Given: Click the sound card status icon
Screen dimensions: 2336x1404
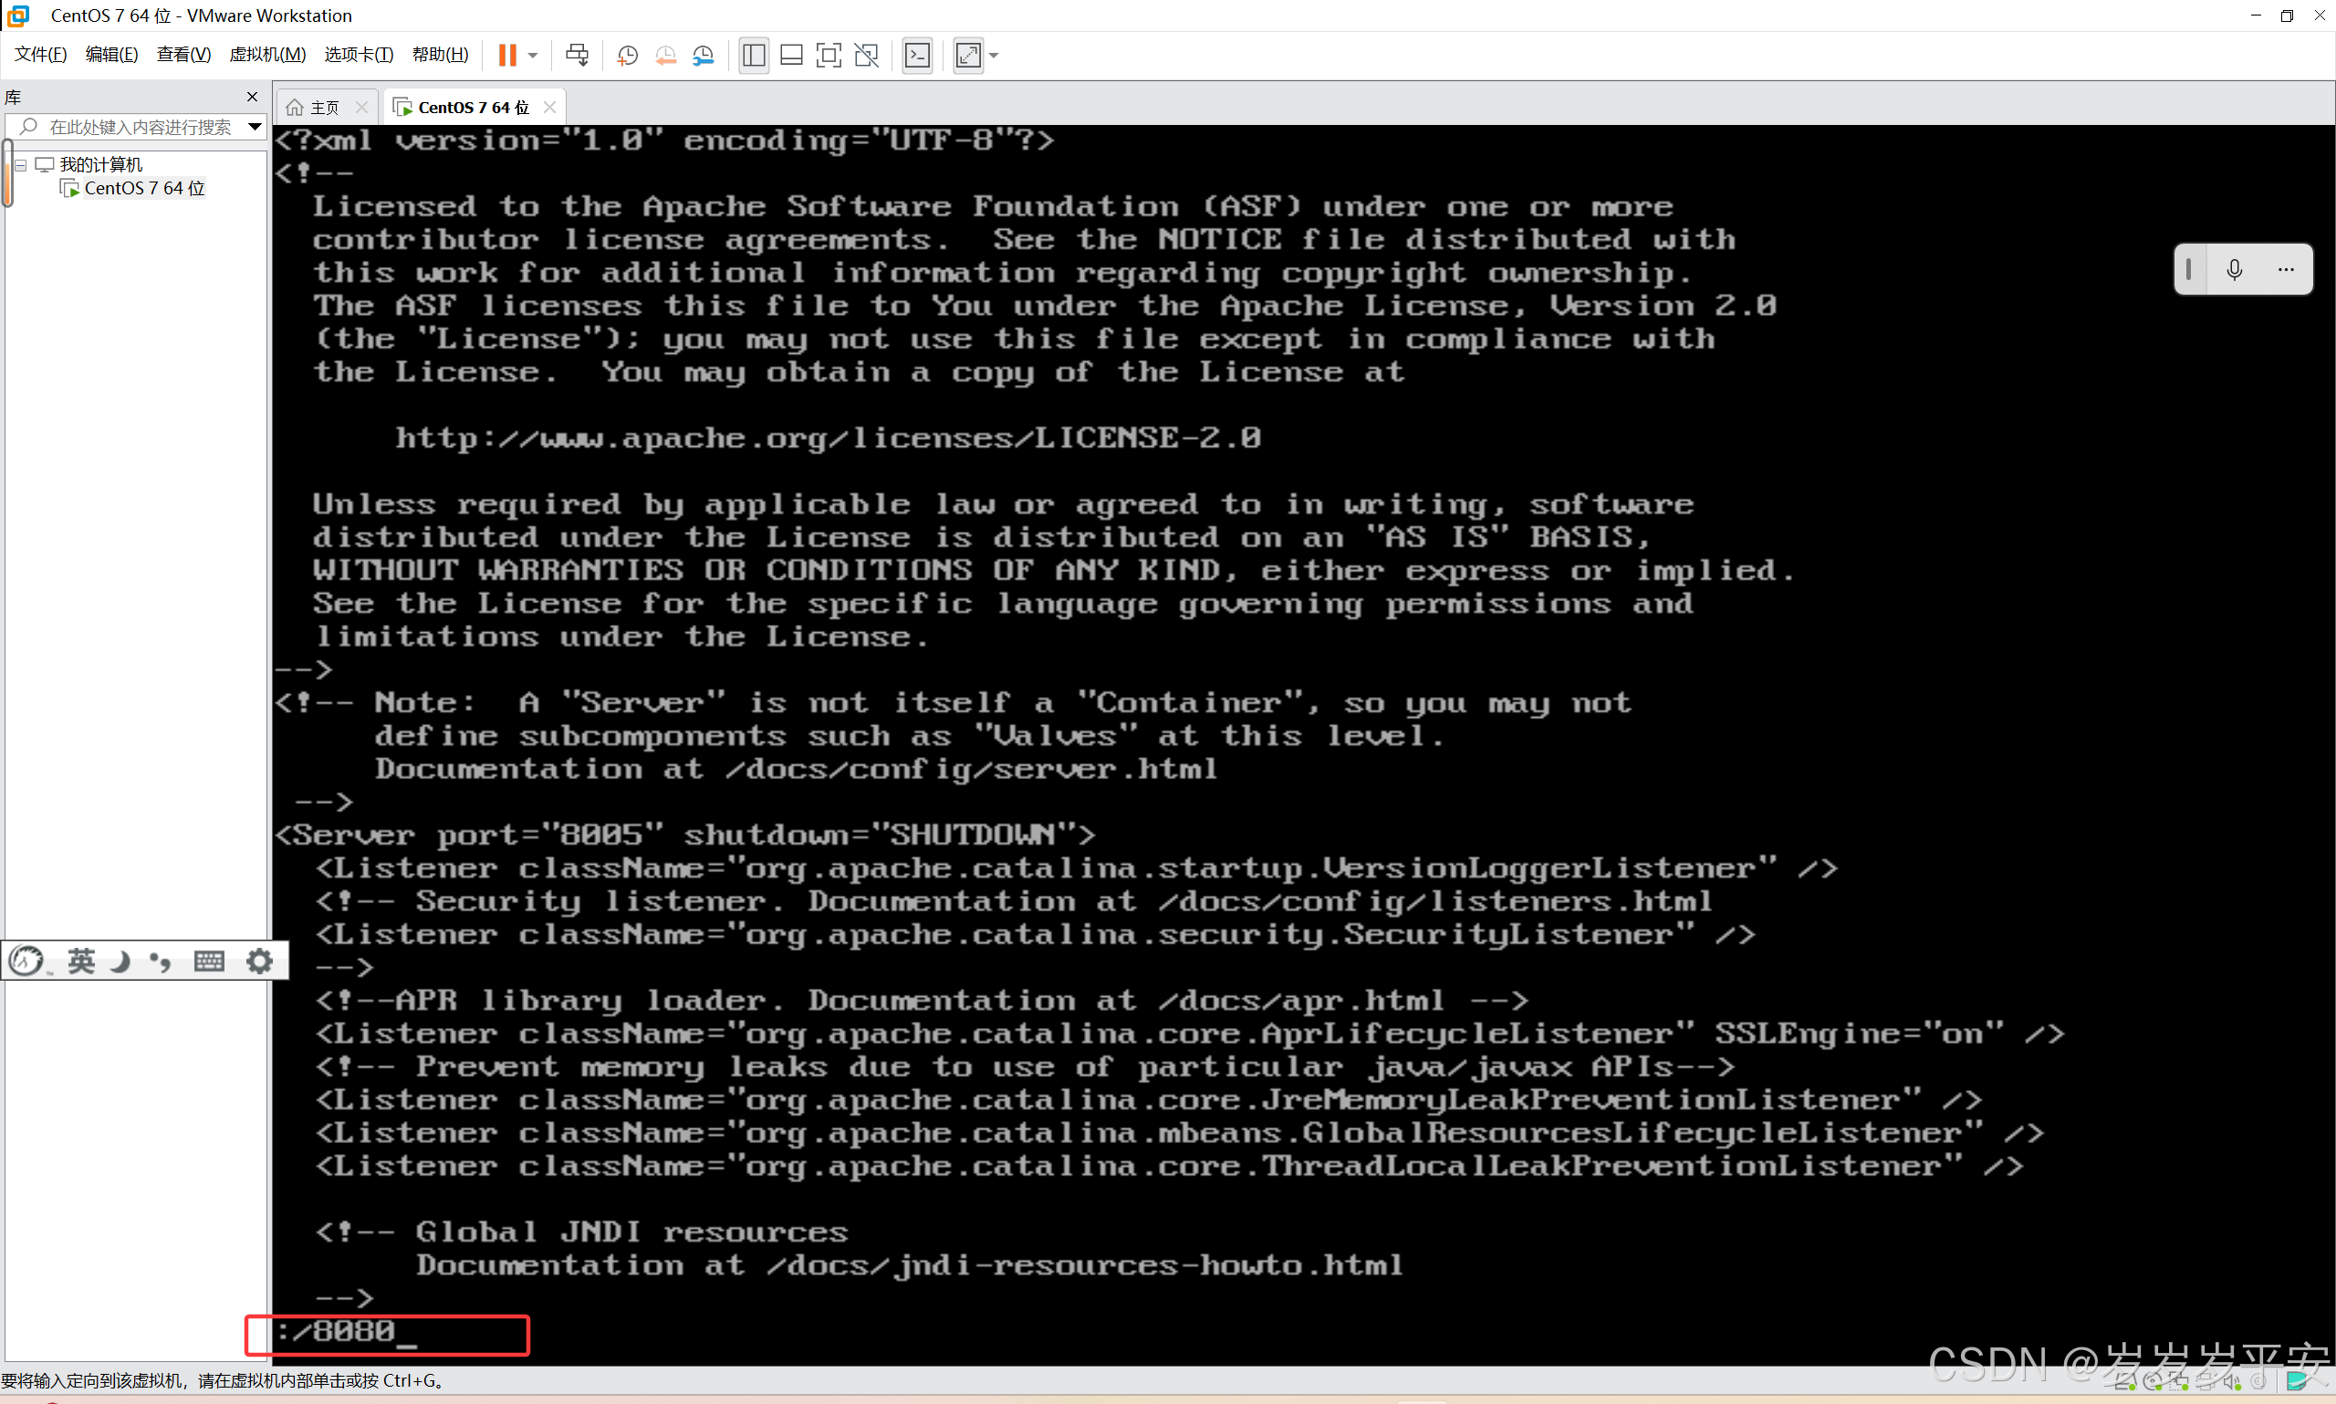Looking at the screenshot, I should point(2233,1382).
